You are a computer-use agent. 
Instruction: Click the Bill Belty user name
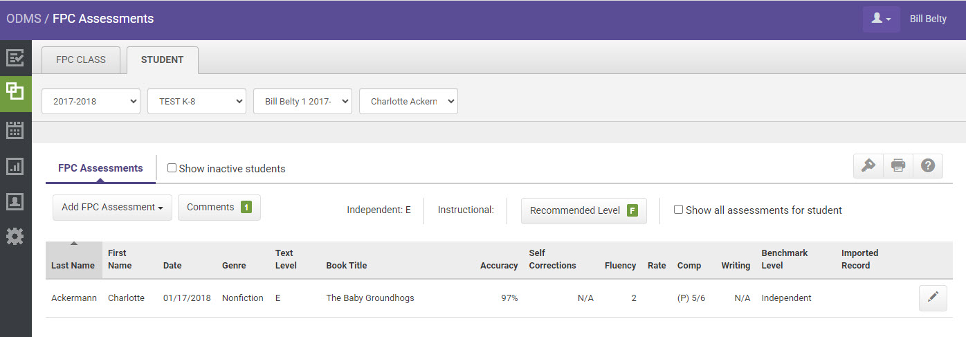point(928,19)
